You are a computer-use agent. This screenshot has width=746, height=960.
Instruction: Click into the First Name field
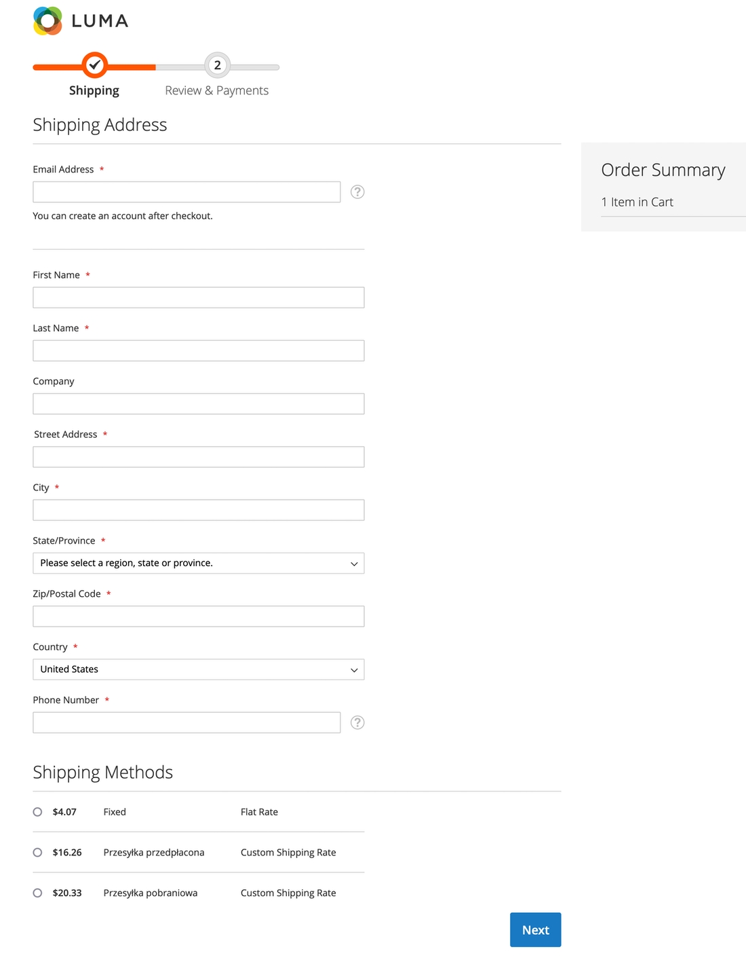[198, 297]
